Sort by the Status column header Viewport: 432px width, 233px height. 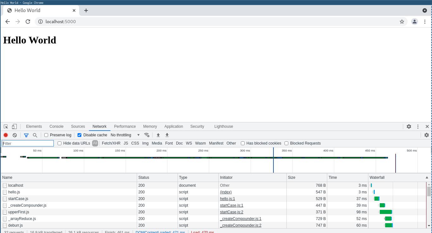pyautogui.click(x=157, y=178)
